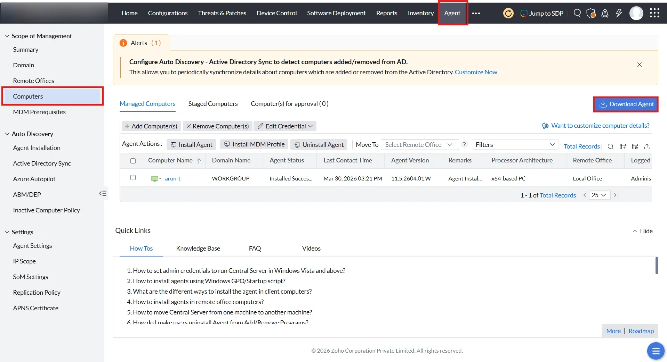This screenshot has width=667, height=362.
Task: Open the arun-t computer link
Action: [x=172, y=178]
